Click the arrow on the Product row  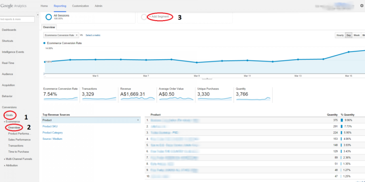pos(138,120)
